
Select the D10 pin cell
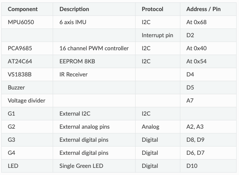click(192, 166)
